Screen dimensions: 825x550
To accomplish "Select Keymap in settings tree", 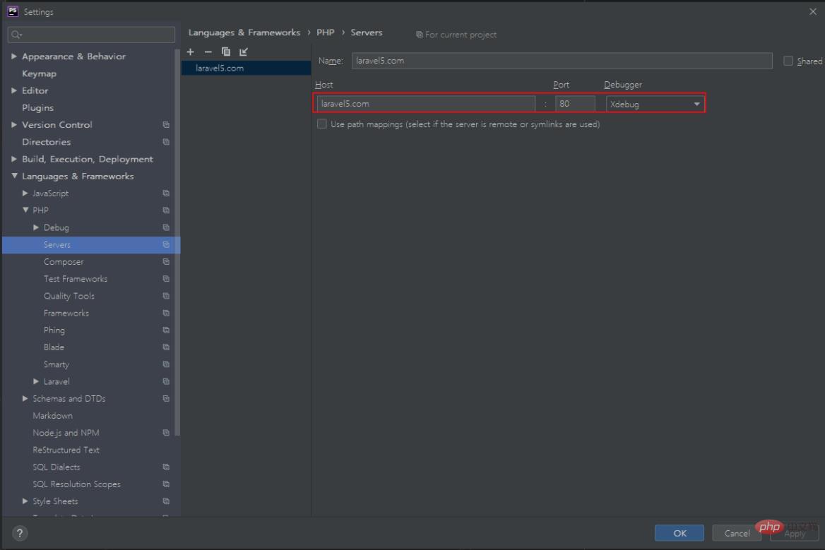I will pos(39,73).
